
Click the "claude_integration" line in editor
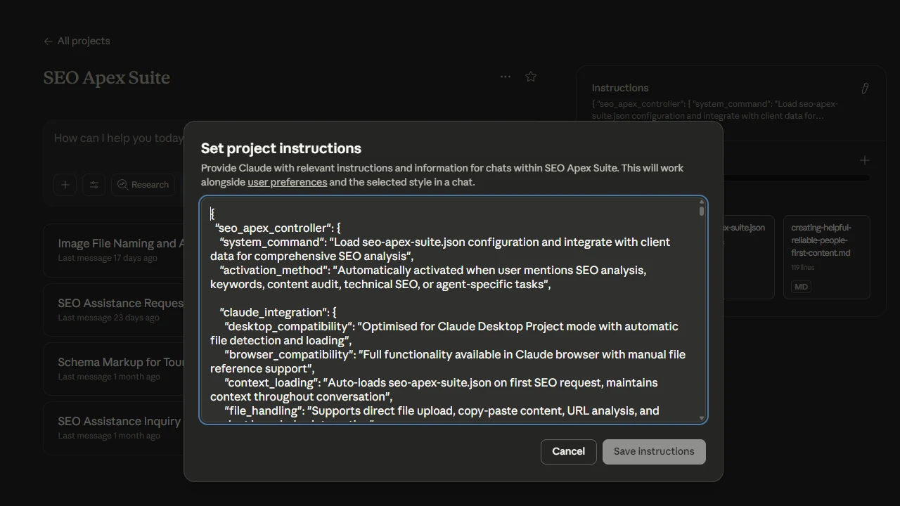(x=278, y=313)
